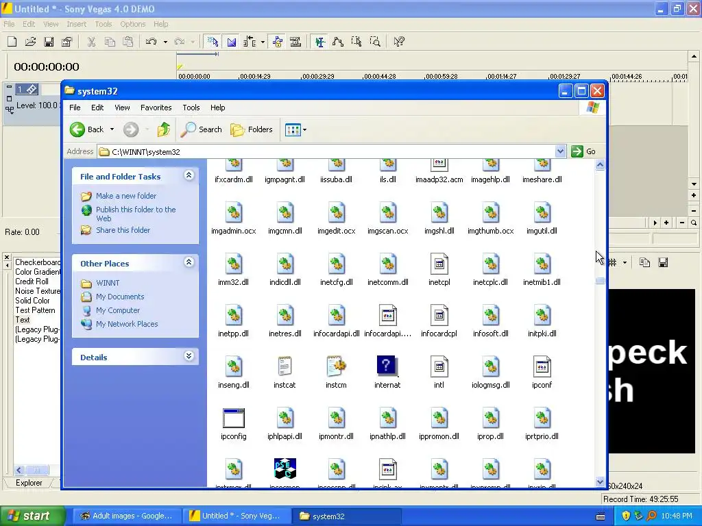Expand the address bar dropdown arrow

[560, 151]
